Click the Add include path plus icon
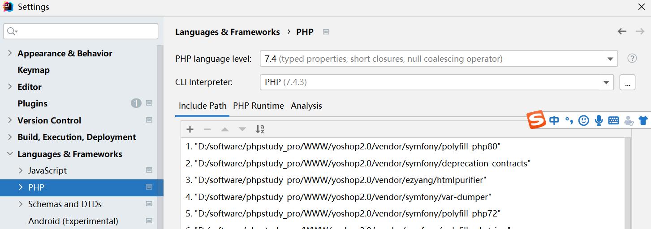The height and width of the screenshot is (229, 651). pyautogui.click(x=190, y=129)
